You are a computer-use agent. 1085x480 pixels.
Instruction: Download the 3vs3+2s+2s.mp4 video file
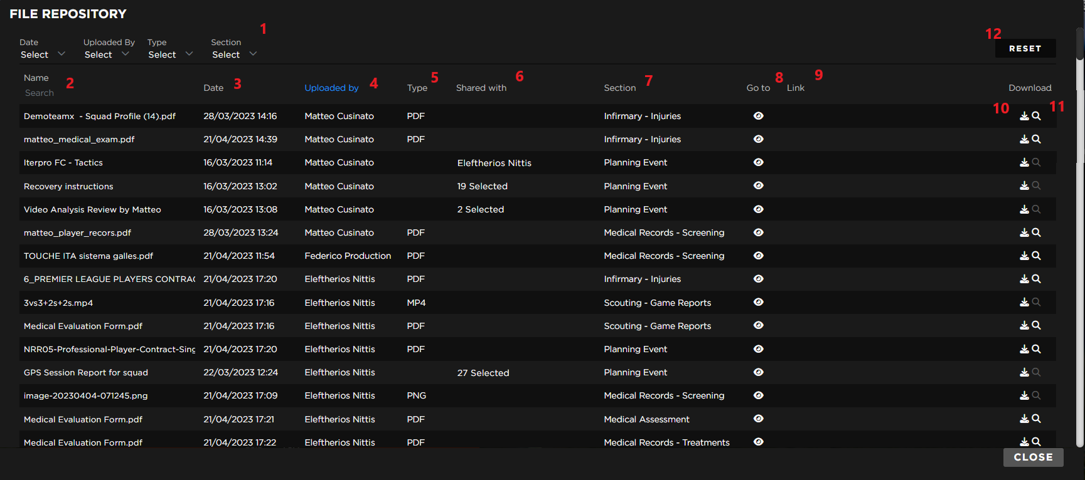pos(1024,302)
